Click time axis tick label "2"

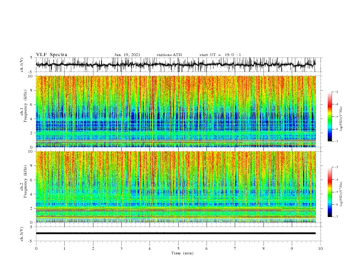(x=93, y=248)
